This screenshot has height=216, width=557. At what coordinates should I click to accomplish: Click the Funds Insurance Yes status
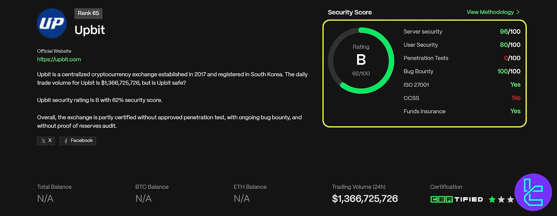click(515, 111)
